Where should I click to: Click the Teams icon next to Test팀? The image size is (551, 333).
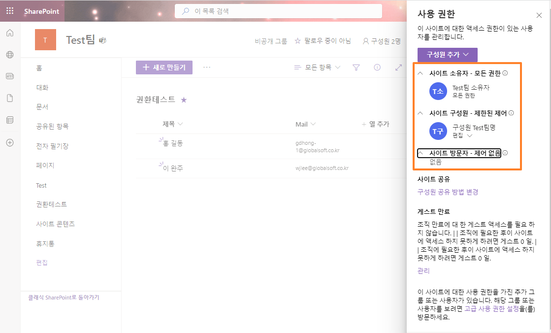pyautogui.click(x=102, y=40)
